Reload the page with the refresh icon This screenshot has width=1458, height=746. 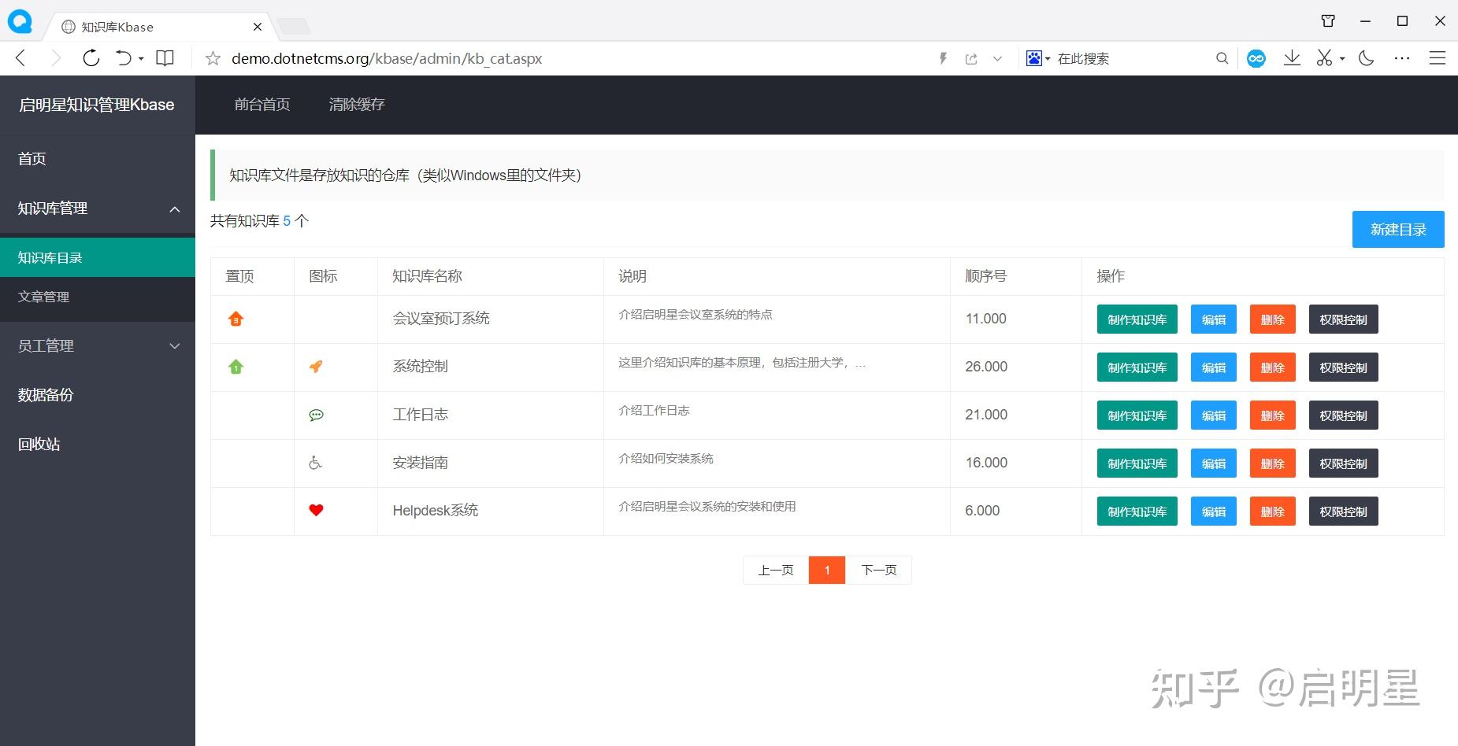91,58
